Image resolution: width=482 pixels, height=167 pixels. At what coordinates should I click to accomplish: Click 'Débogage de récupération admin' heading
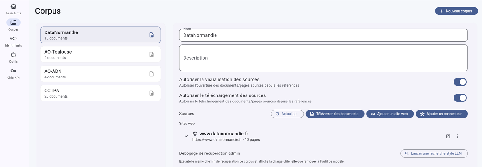(x=210, y=153)
